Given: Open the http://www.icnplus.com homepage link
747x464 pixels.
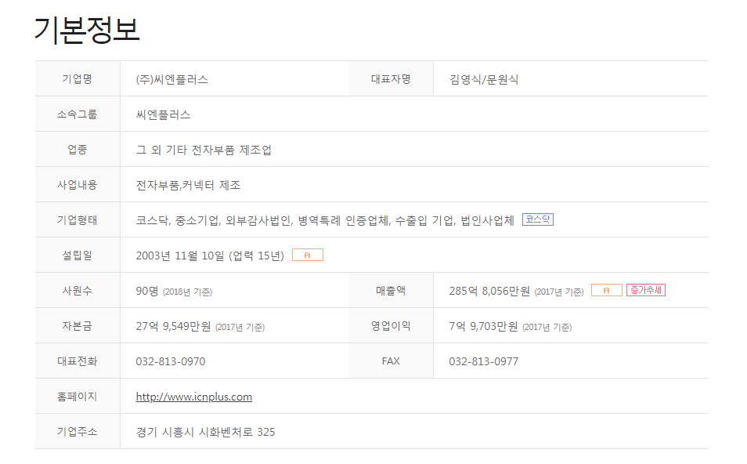Looking at the screenshot, I should [x=194, y=397].
